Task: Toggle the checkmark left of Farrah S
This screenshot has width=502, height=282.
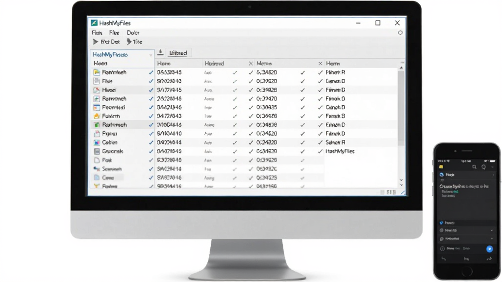Action: pos(320,117)
